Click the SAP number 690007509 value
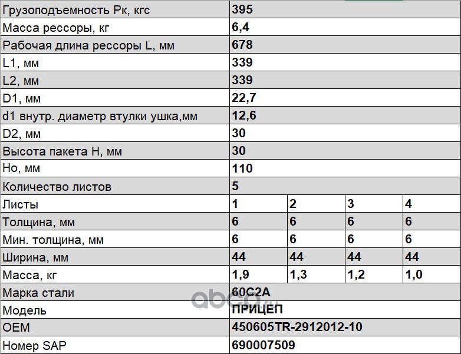 [x=264, y=345]
